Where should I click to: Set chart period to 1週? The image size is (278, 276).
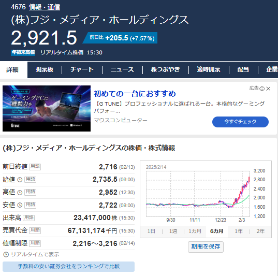(173, 231)
